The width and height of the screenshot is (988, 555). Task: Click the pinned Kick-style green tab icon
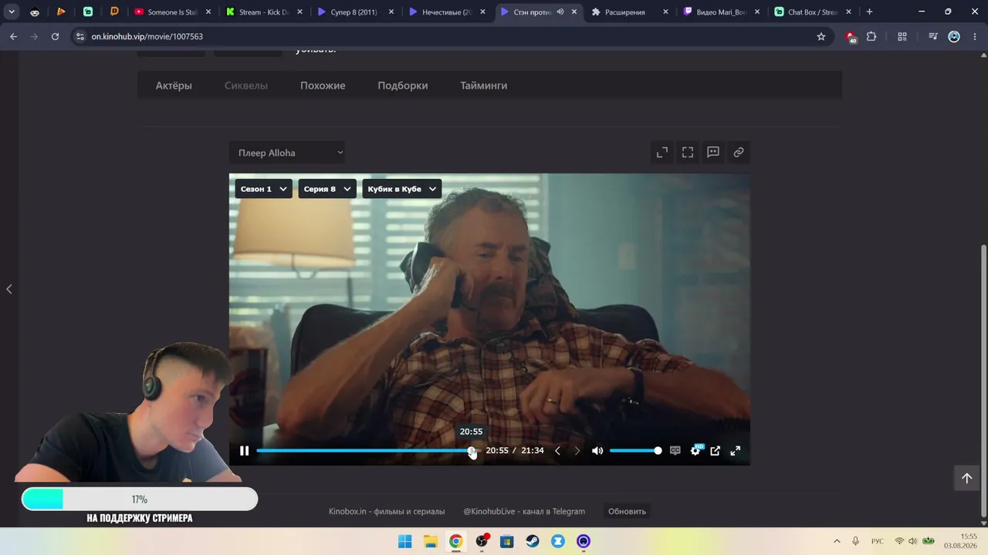tap(88, 12)
